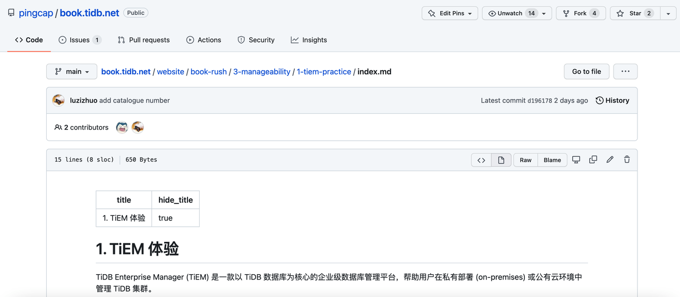Click the Fork count badge 4

[x=594, y=13]
